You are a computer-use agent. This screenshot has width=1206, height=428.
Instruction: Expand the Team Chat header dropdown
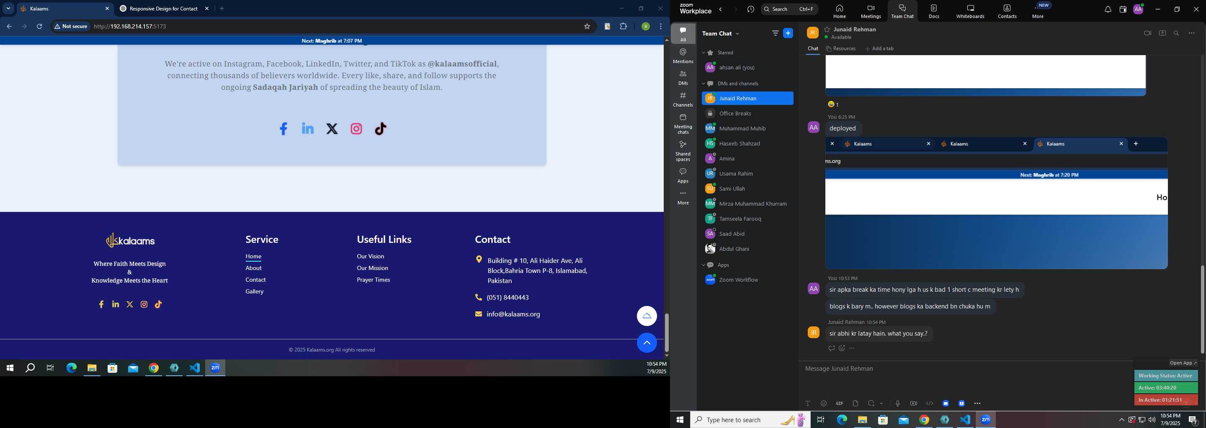(738, 33)
